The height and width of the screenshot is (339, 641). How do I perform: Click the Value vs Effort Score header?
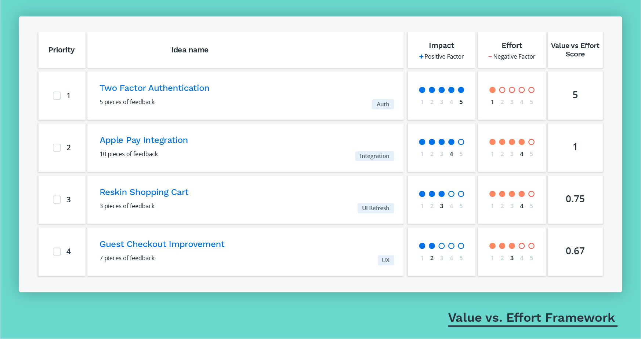click(575, 50)
